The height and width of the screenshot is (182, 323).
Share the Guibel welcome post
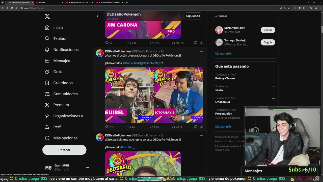click(x=201, y=127)
